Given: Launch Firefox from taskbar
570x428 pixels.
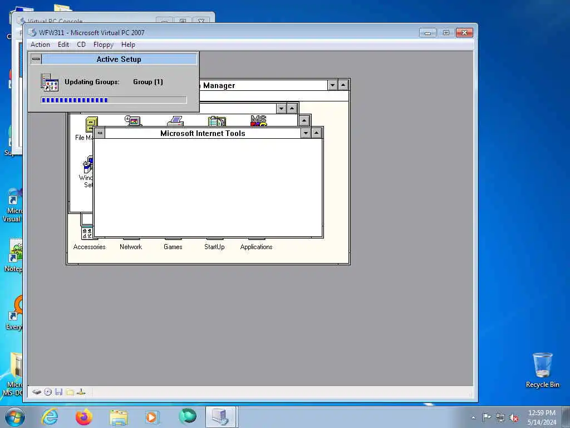Looking at the screenshot, I should coord(84,417).
